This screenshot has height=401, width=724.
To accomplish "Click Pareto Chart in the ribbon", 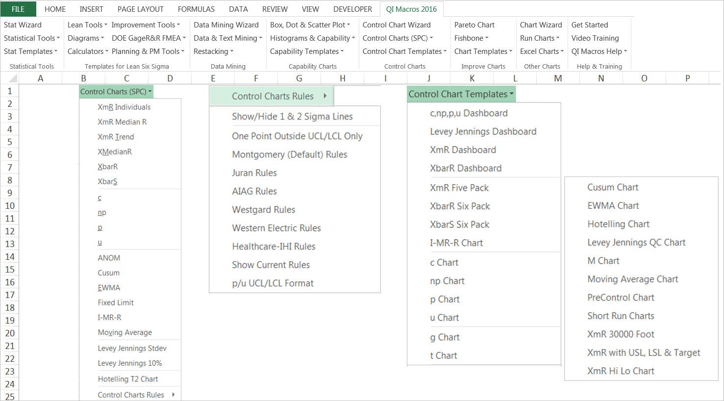I will (474, 25).
